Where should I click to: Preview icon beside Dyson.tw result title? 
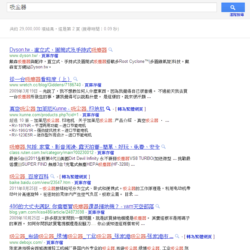[x=110, y=50]
